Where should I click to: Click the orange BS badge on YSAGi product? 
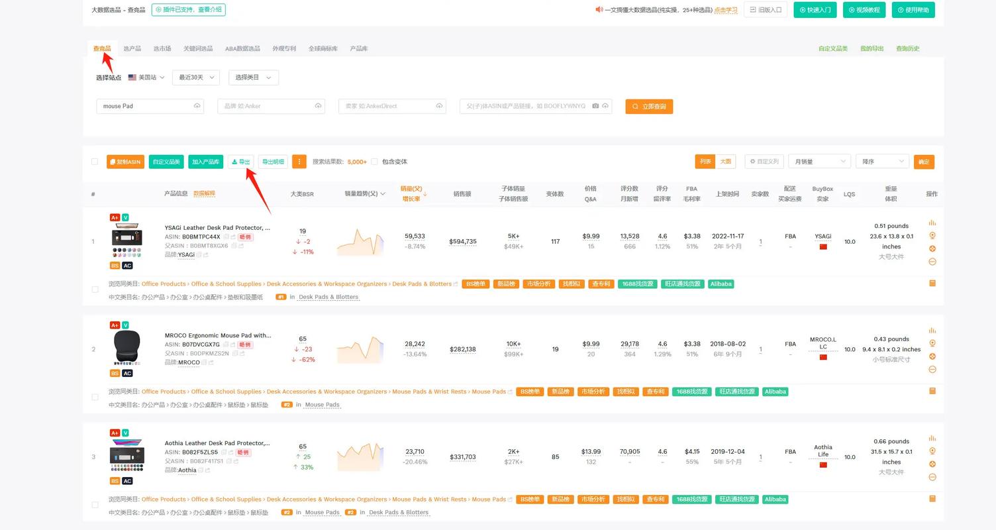pos(115,266)
